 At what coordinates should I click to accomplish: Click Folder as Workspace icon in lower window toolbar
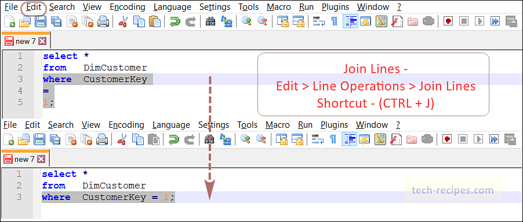coord(412,139)
